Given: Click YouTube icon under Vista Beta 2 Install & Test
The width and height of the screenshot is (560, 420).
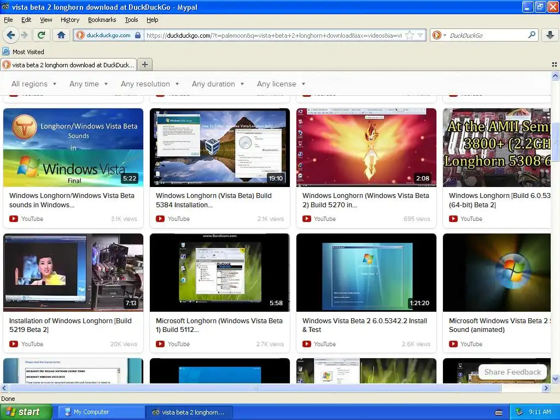Looking at the screenshot, I should (306, 344).
